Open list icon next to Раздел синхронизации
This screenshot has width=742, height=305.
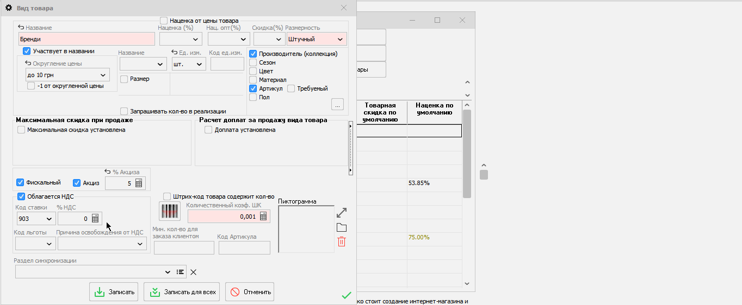(x=181, y=272)
